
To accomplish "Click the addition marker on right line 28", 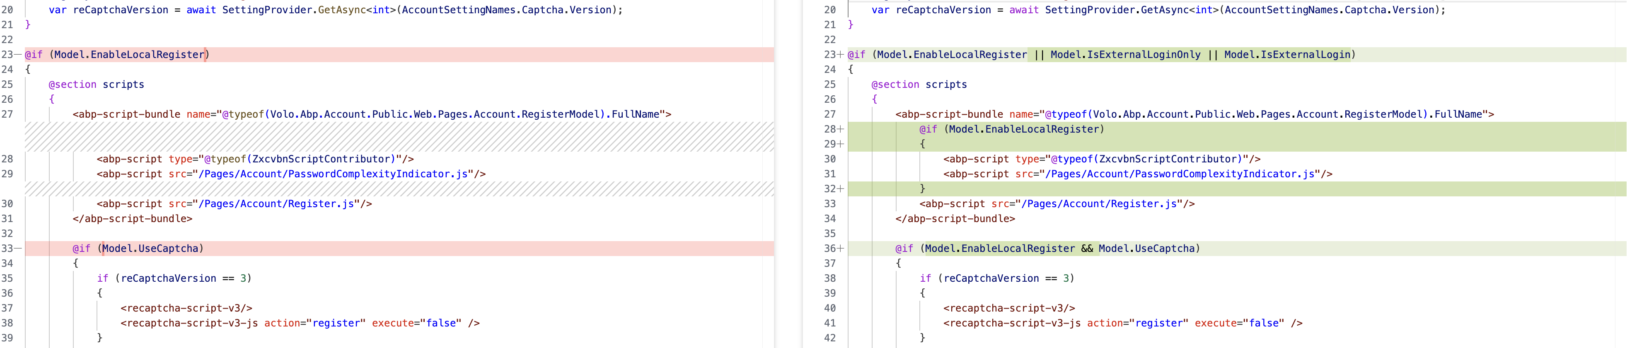I will click(841, 129).
